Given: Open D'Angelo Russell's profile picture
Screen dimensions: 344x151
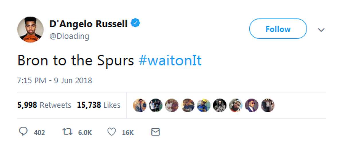Looking at the screenshot, I should pyautogui.click(x=30, y=30).
